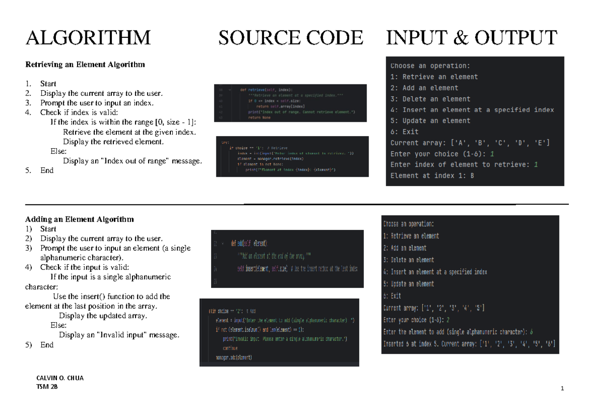589x417 pixels.
Task: Click console line "Current array: ['A', 'B', 'C', 'D', 'E']"
Action: coord(470,143)
